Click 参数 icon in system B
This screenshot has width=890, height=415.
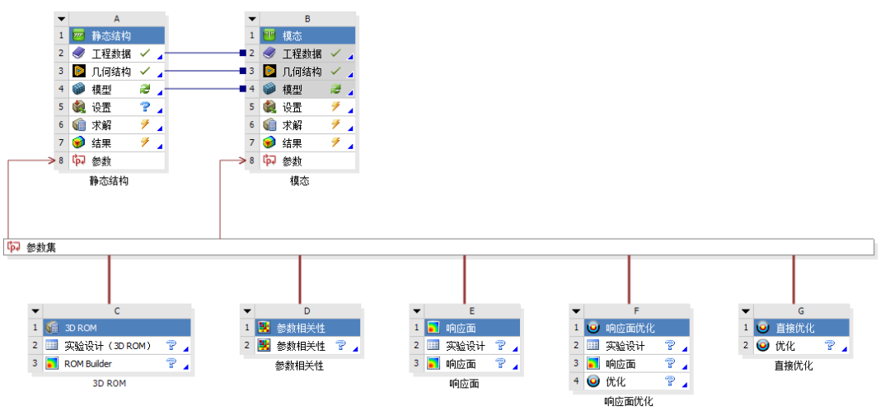tap(269, 161)
